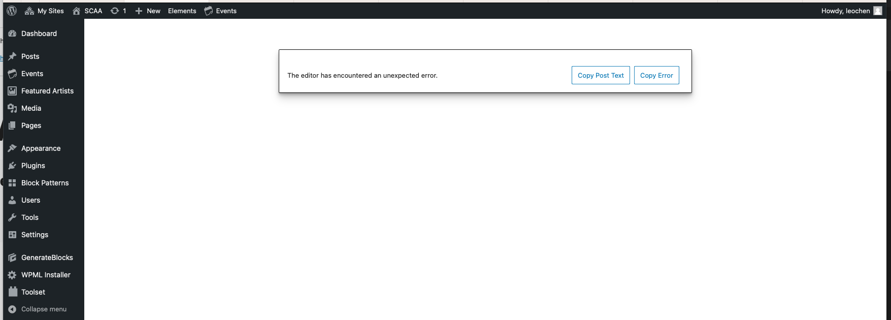Screen dimensions: 891x320
Task: Click the Posts pushpin icon
Action: [x=12, y=56]
